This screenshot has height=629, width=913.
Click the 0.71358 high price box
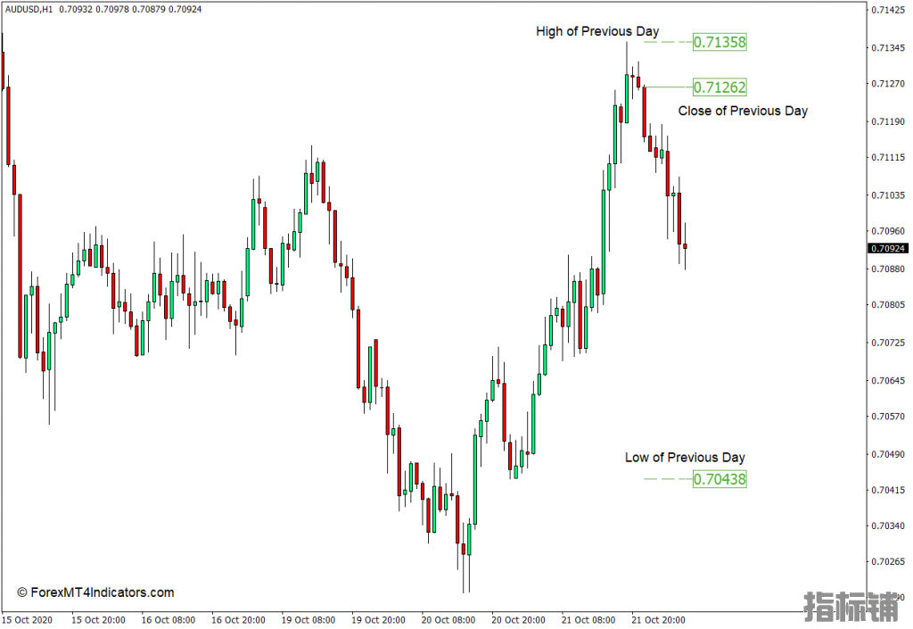click(720, 42)
